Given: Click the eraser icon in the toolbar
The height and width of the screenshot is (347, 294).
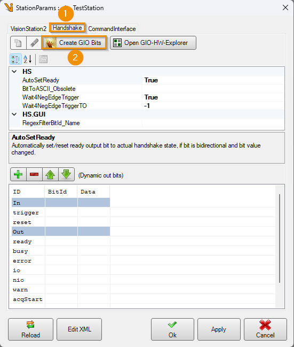Looking at the screenshot, I should 34,43.
